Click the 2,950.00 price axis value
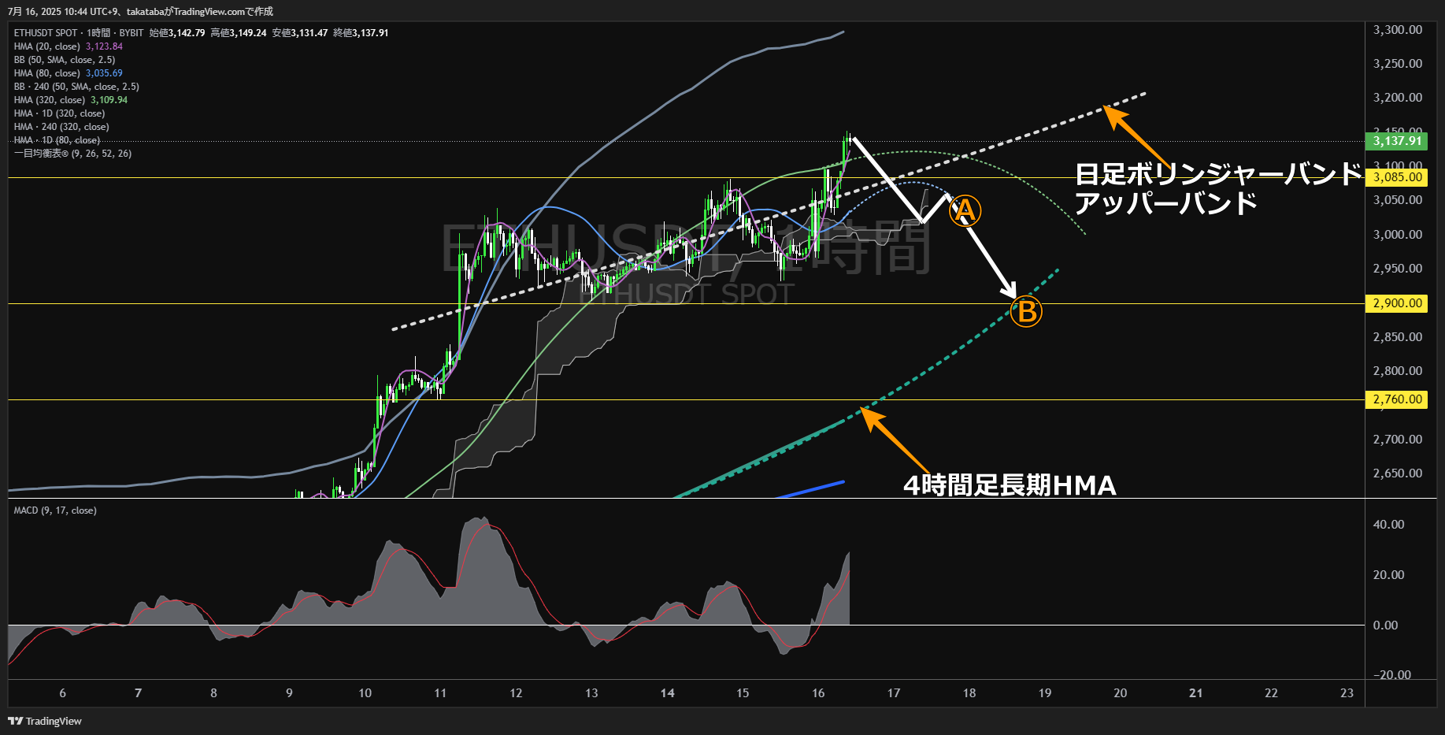Screen dimensions: 1445x735 click(x=1398, y=269)
